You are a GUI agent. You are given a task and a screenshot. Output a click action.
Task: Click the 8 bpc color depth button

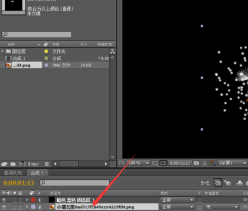pyautogui.click(x=33, y=164)
